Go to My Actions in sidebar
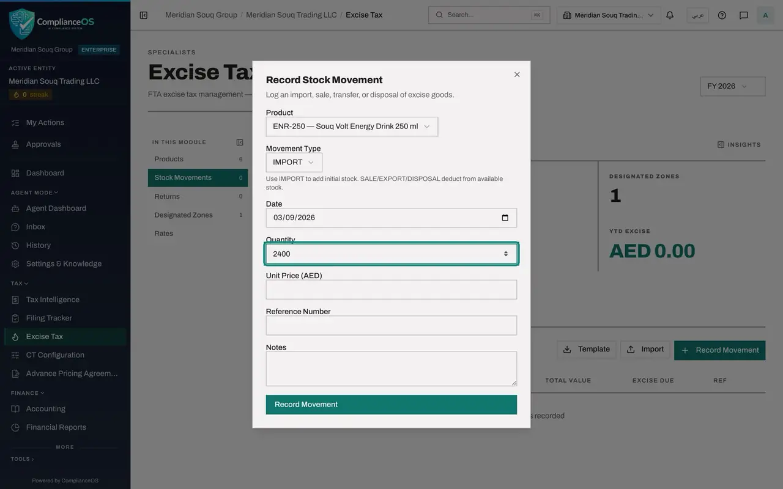Screen dimensions: 783x489 [x=65, y=123]
